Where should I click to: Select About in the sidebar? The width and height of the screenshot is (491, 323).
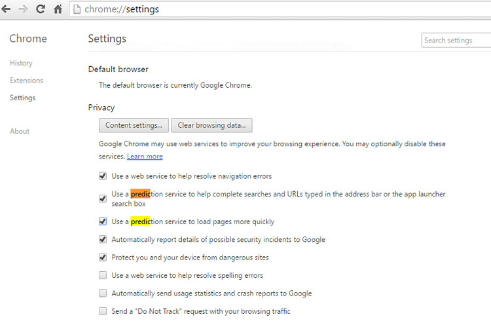[x=20, y=131]
